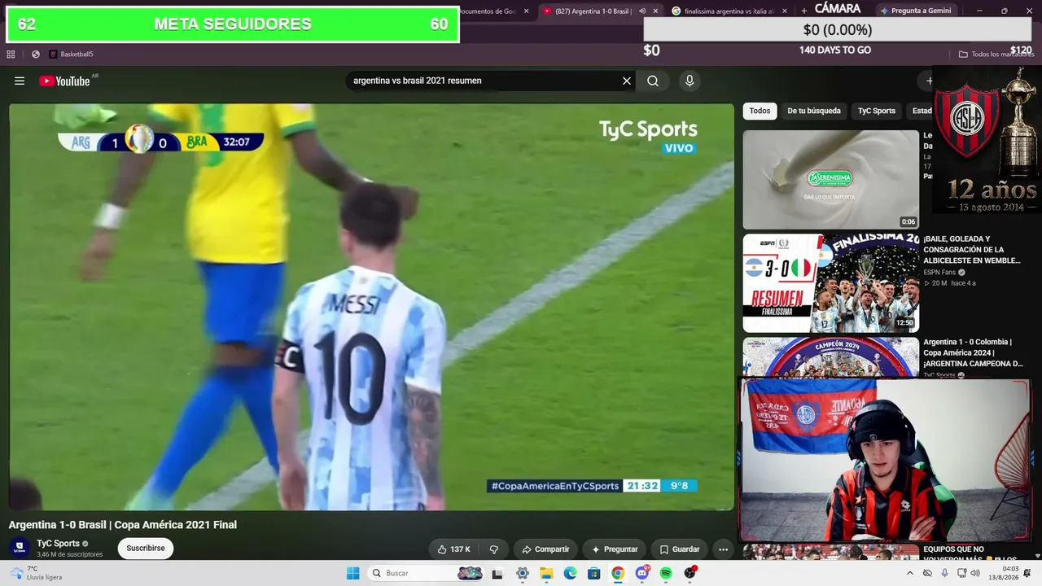Image resolution: width=1042 pixels, height=586 pixels.
Task: Mute the Argentina 1-0 Brasil tab audio
Action: coord(642,11)
